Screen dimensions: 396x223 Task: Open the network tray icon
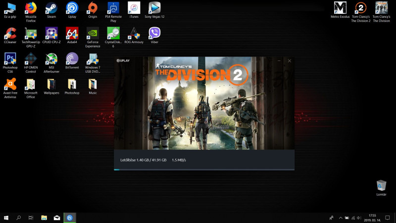pos(353,218)
